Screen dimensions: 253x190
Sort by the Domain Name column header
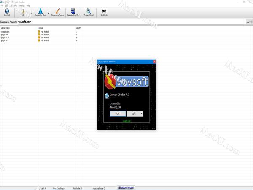click(x=5, y=28)
